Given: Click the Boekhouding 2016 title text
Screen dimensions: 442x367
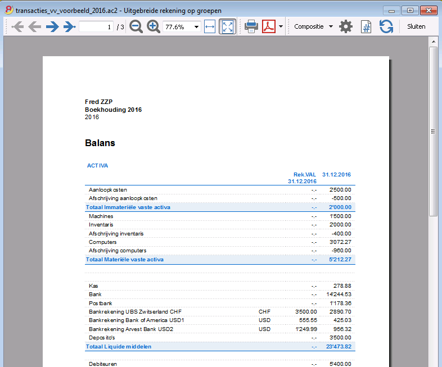Looking at the screenshot, I should coord(114,110).
